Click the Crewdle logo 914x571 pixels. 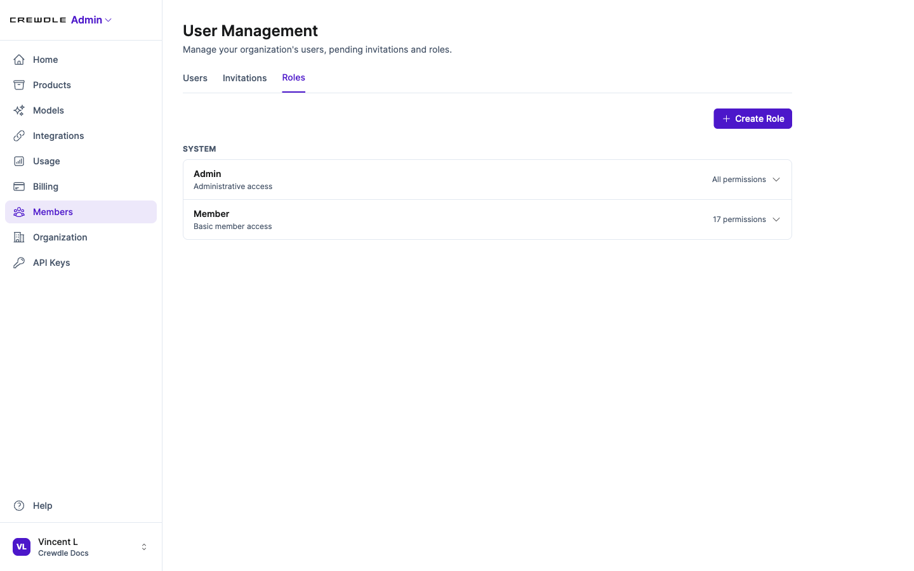[38, 20]
